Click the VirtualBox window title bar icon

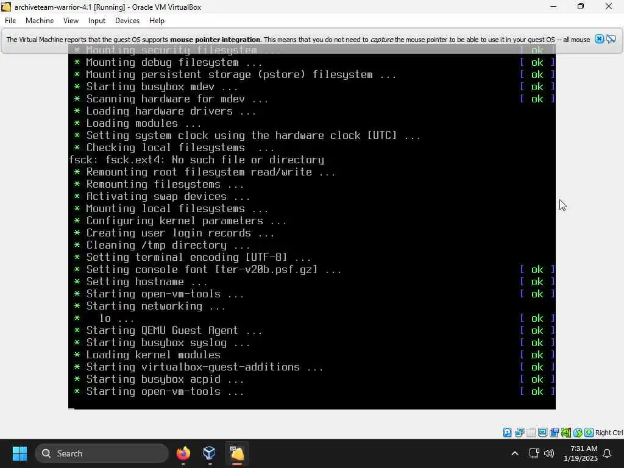[6, 7]
